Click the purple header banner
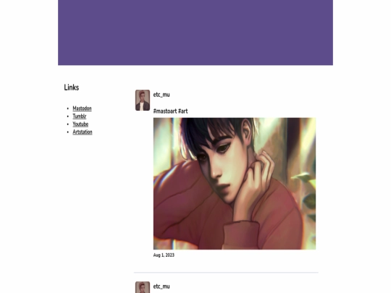The width and height of the screenshot is (391, 293). click(x=195, y=33)
